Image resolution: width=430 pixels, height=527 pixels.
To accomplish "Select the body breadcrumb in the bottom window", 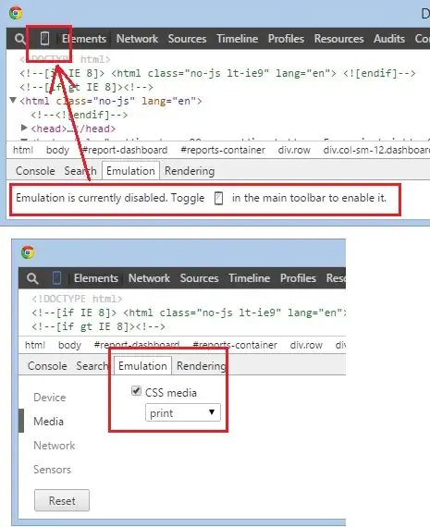I will pos(69,345).
